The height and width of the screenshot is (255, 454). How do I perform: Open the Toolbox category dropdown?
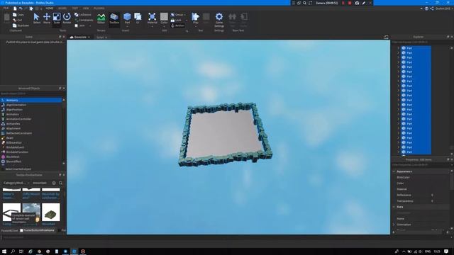16,183
